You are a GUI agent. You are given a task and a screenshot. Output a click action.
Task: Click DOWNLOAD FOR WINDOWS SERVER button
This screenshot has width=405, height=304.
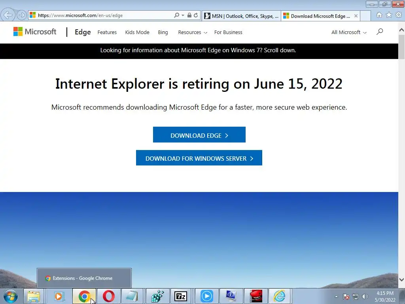point(199,158)
